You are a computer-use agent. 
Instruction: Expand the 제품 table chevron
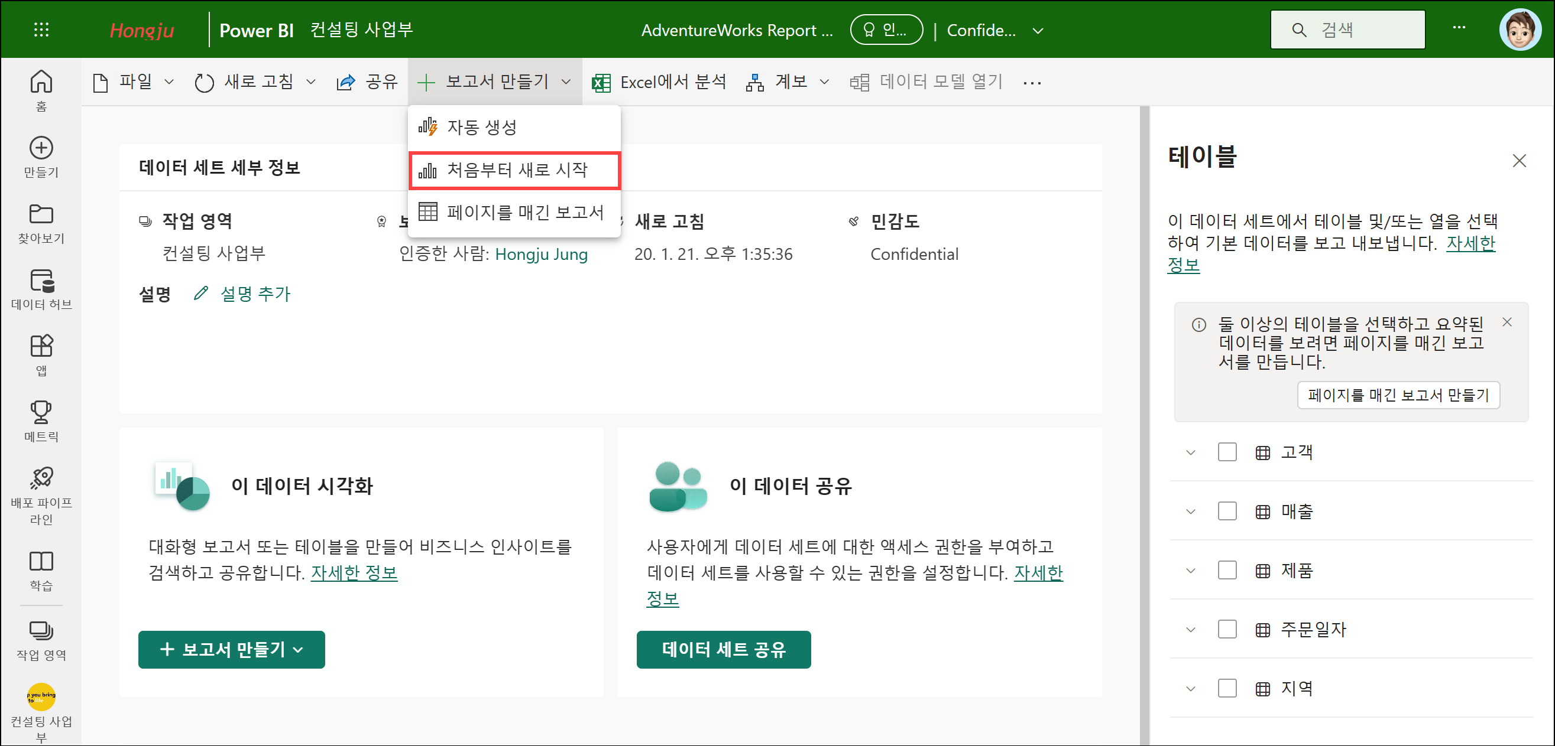(1190, 571)
